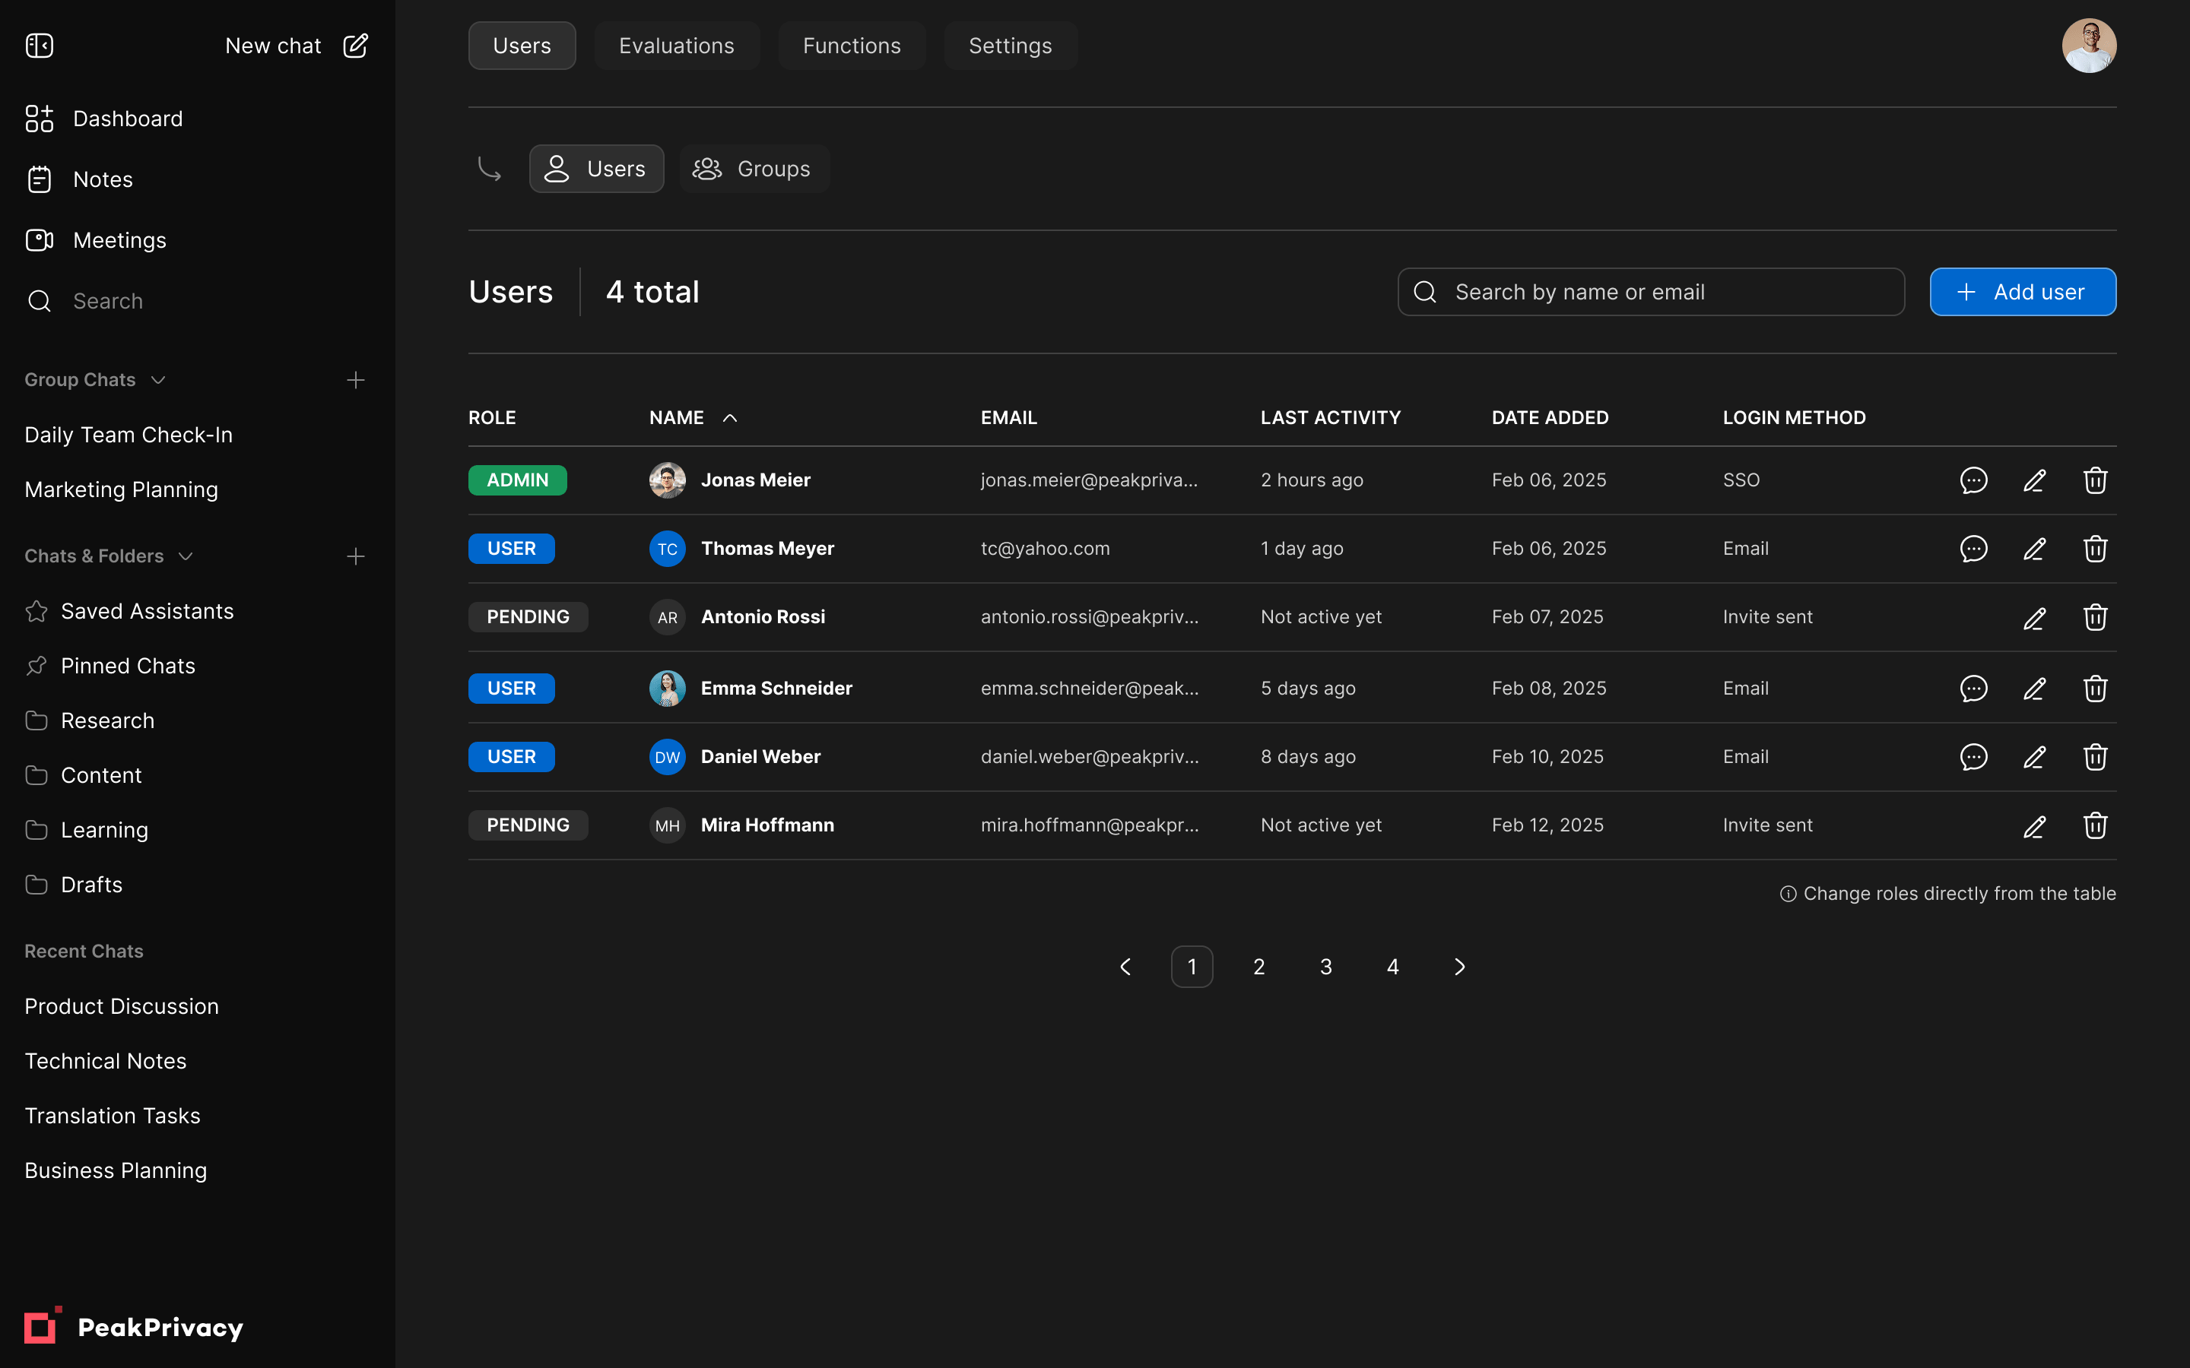Open the Research folder
Viewport: 2190px width, 1368px height.
(90, 721)
